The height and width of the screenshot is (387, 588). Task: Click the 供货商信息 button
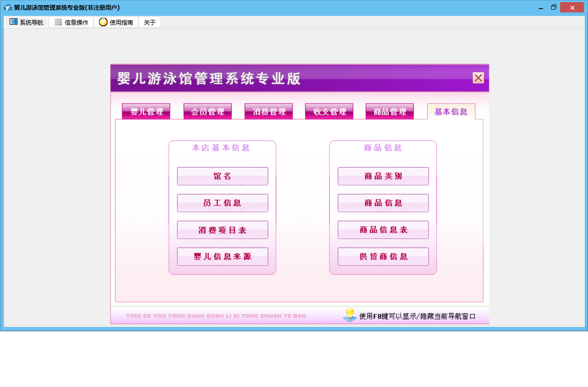383,257
